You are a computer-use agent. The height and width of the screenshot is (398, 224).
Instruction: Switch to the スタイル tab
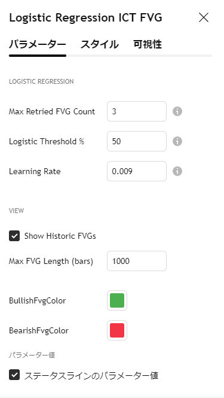coord(100,45)
